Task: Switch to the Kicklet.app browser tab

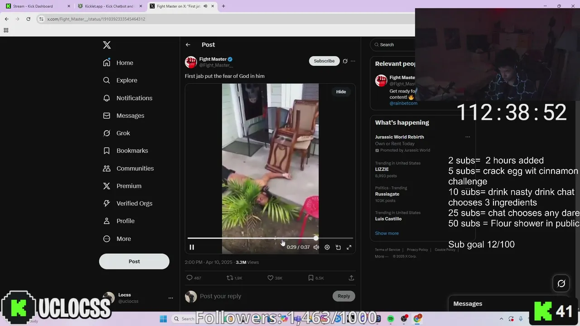Action: pos(110,6)
